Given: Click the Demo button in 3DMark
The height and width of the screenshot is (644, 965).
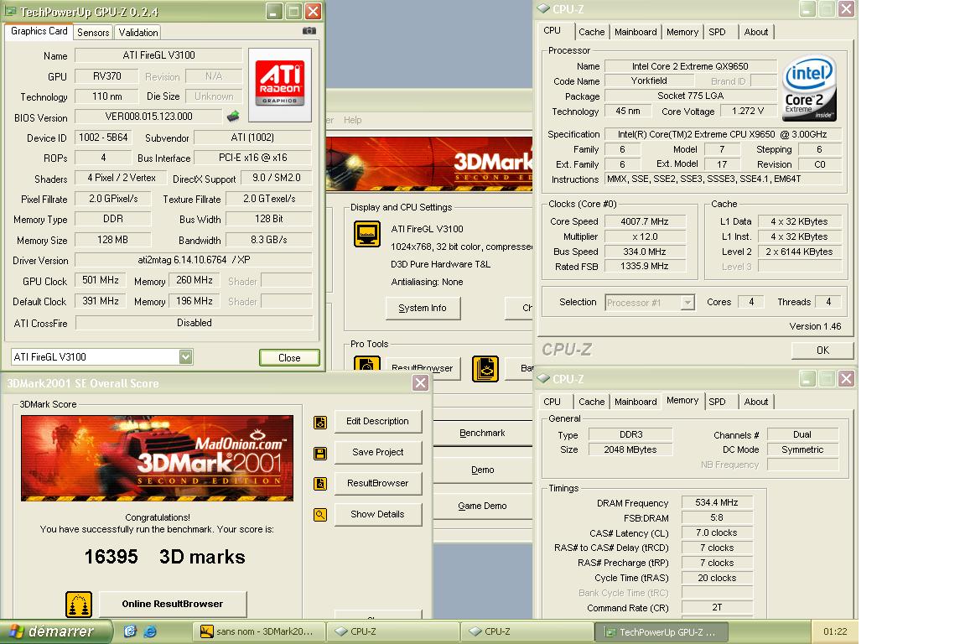Looking at the screenshot, I should pyautogui.click(x=483, y=470).
